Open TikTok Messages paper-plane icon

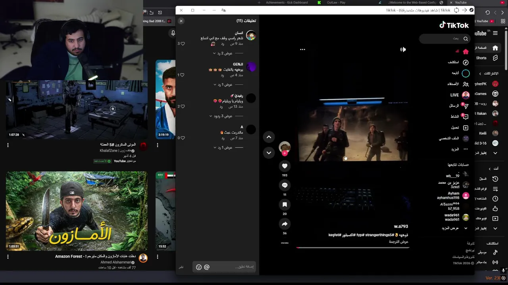pyautogui.click(x=466, y=106)
